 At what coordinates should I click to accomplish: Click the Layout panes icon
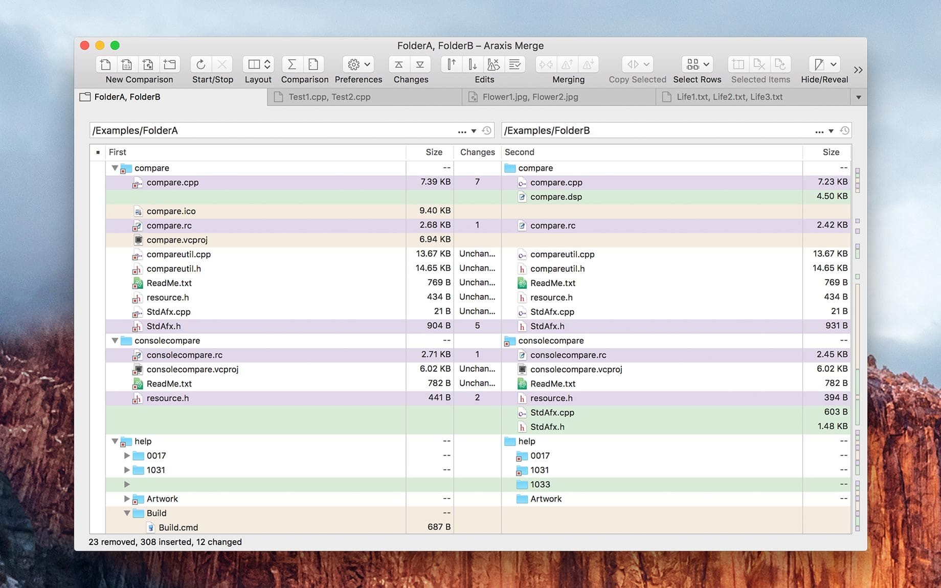click(x=255, y=64)
